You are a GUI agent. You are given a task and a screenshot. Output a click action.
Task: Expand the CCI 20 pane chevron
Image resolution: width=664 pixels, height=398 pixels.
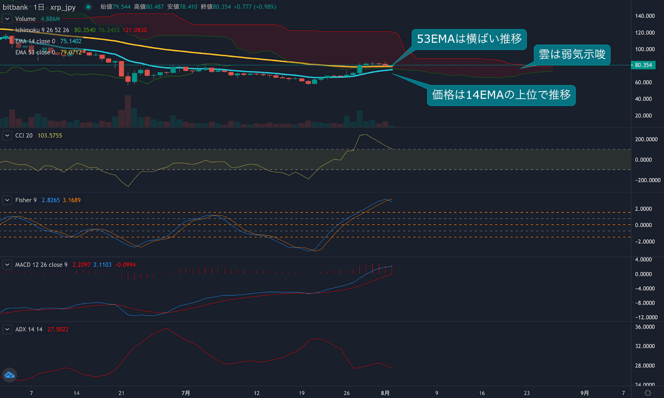[x=7, y=135]
